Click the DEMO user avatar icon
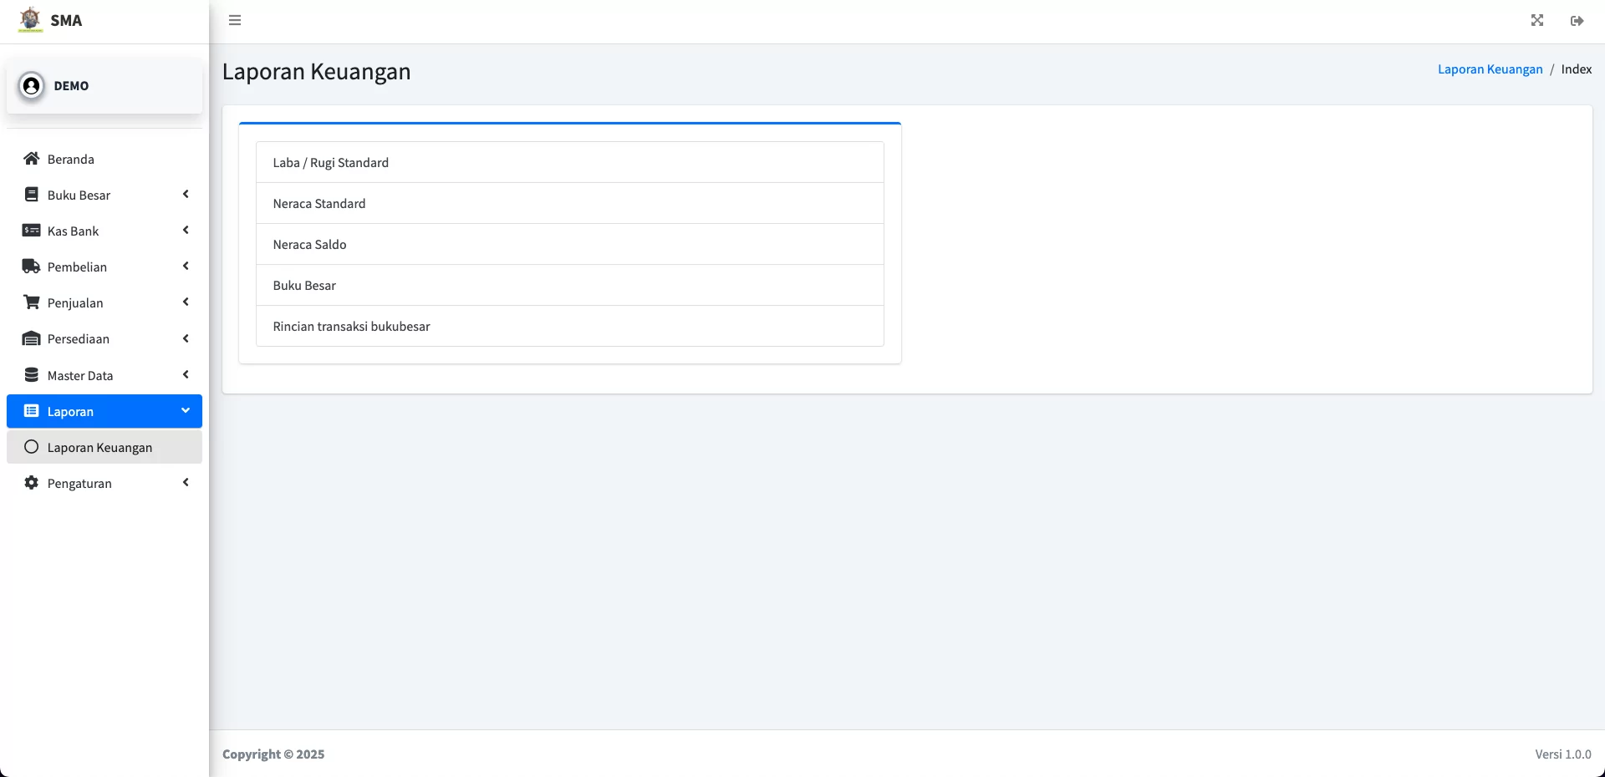The height and width of the screenshot is (777, 1605). click(31, 85)
